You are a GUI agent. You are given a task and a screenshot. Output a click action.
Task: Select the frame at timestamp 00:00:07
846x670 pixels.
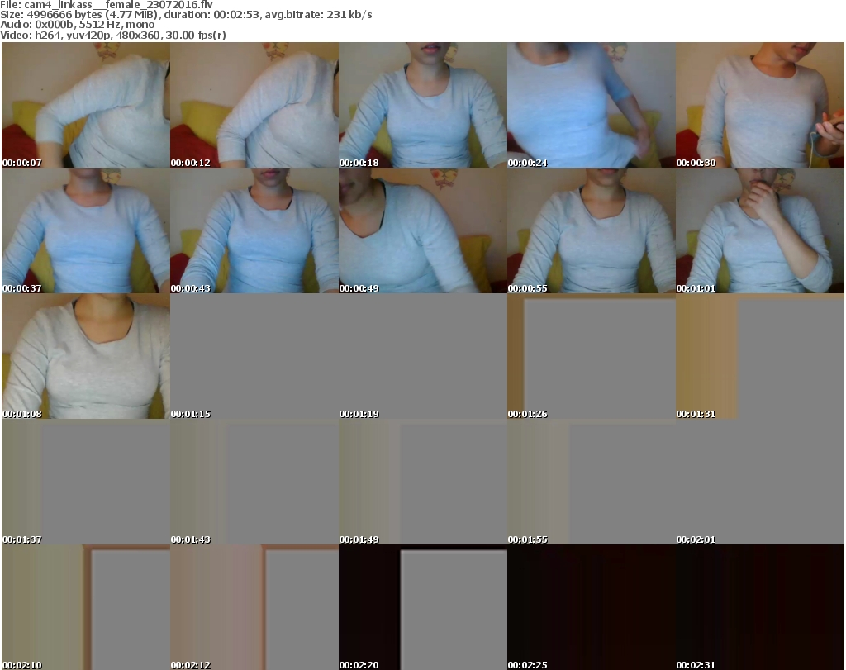coord(86,105)
